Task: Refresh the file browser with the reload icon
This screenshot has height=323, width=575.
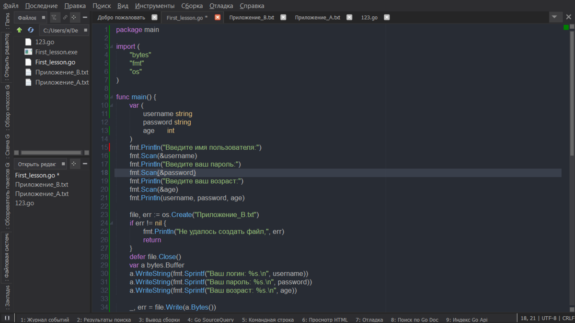Action: coord(30,30)
